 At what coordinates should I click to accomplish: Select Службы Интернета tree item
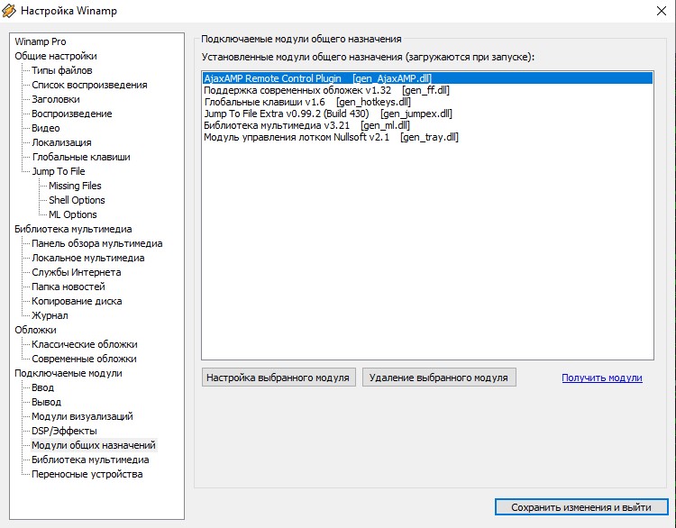coord(77,272)
